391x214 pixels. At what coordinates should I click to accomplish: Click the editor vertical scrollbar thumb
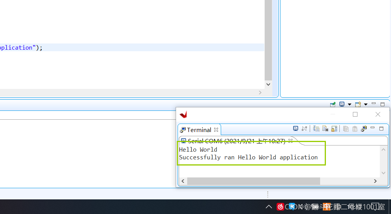268,40
